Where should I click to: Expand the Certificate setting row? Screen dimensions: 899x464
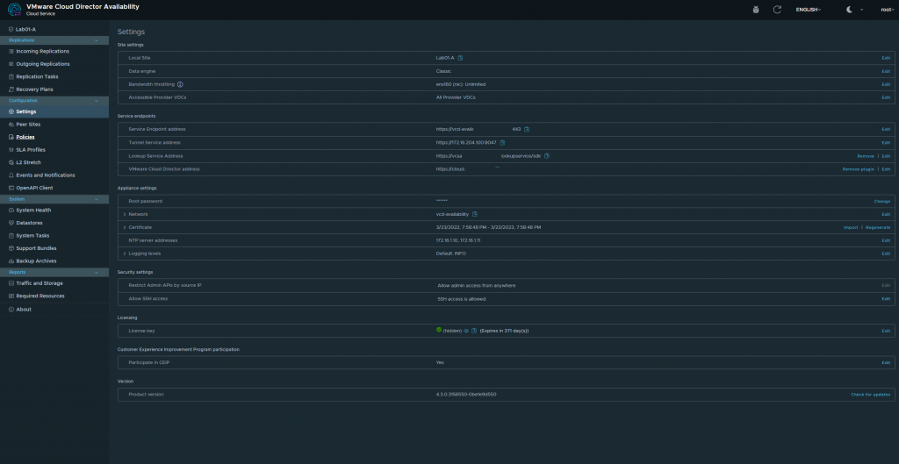coord(125,227)
